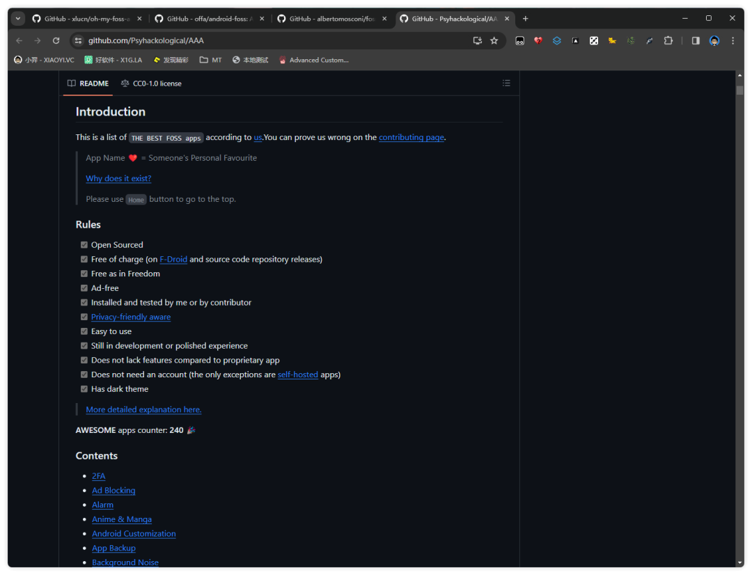Screen dimensions: 752x575
Task: Select the README tab
Action: (x=88, y=84)
